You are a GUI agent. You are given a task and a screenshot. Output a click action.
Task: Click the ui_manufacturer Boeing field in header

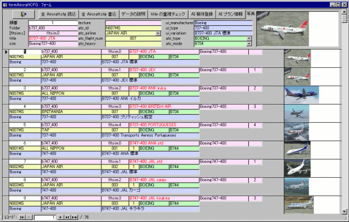222,23
